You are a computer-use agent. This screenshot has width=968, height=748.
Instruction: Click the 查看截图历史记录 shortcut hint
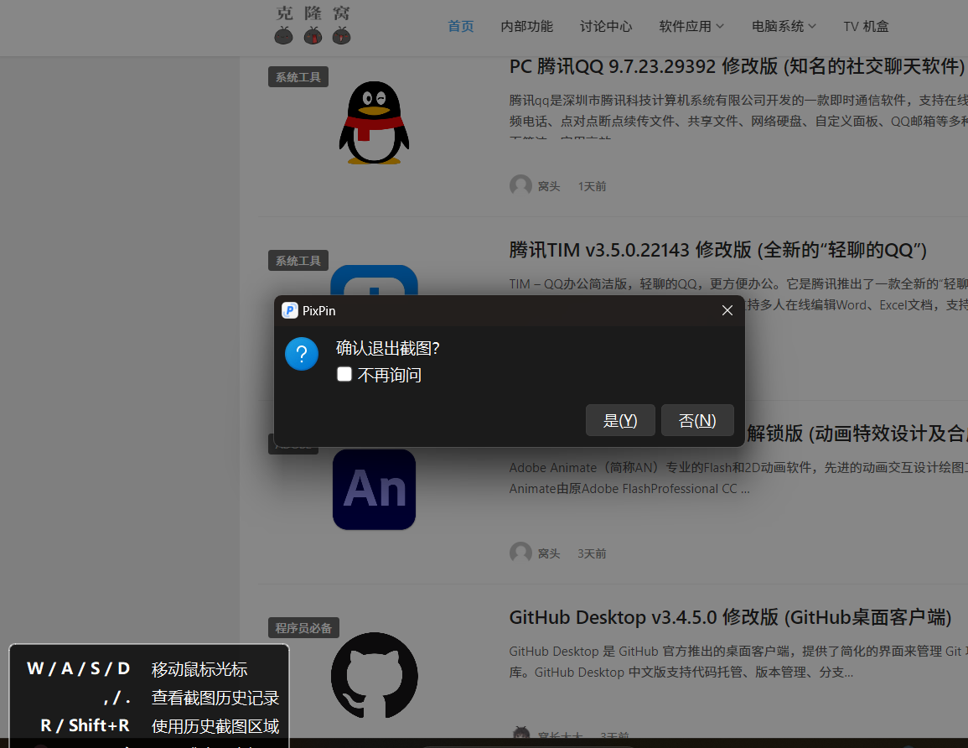(x=215, y=698)
